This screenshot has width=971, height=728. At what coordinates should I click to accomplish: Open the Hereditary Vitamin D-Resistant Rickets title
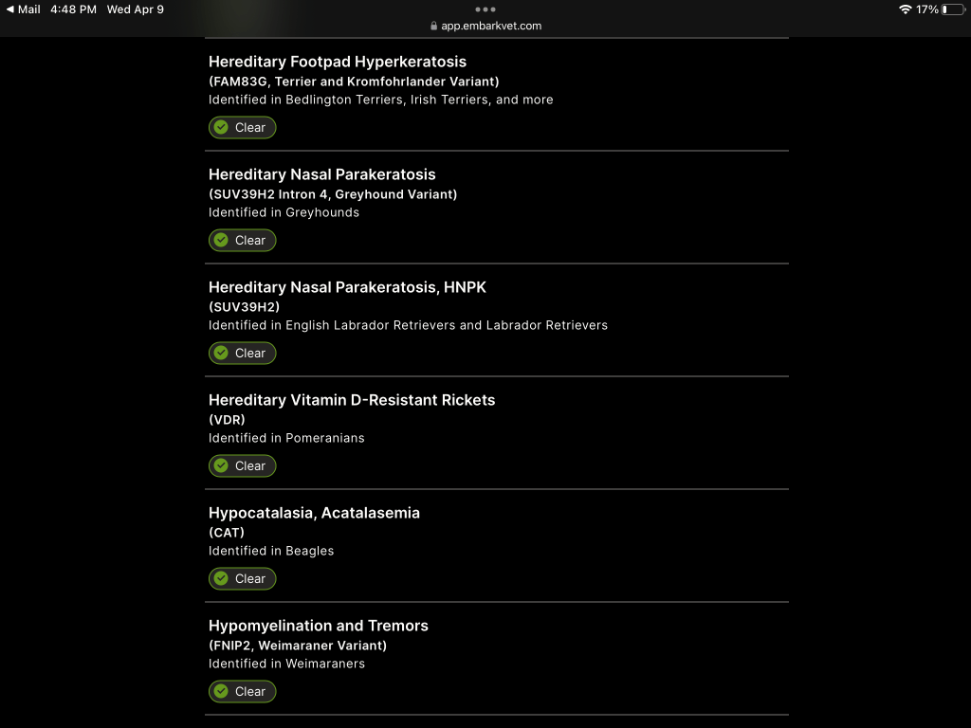[x=352, y=400]
